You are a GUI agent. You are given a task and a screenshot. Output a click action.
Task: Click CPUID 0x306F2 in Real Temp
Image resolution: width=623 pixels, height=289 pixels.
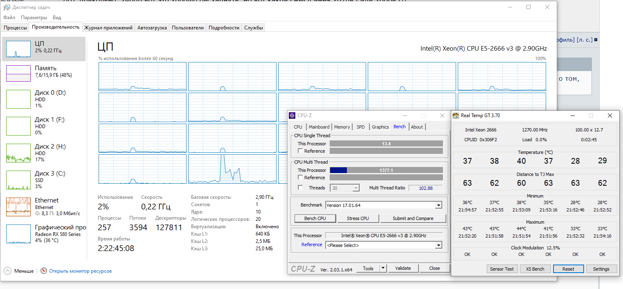coord(480,140)
